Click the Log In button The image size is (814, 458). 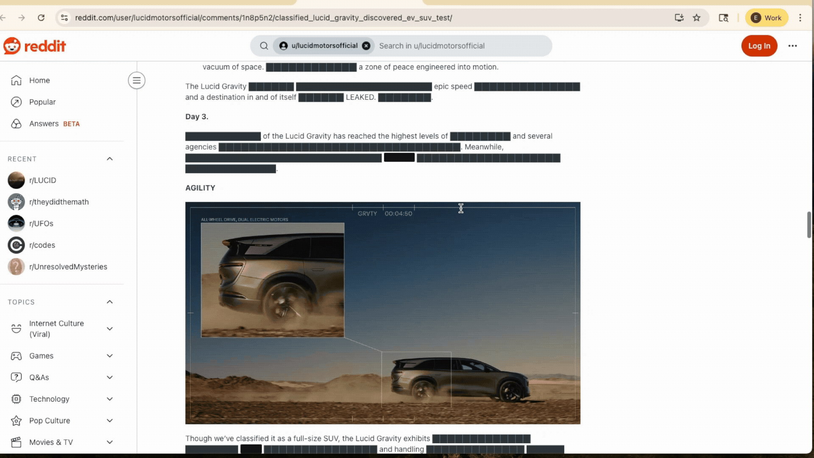pos(759,46)
